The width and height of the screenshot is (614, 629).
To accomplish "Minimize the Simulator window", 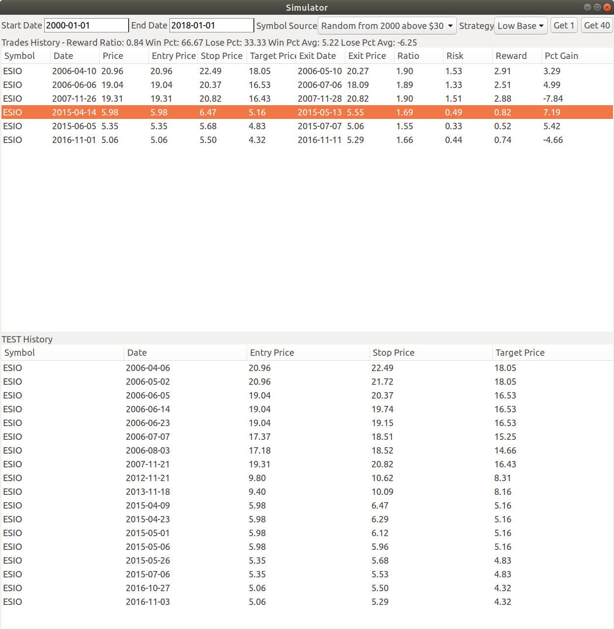I will pos(587,7).
